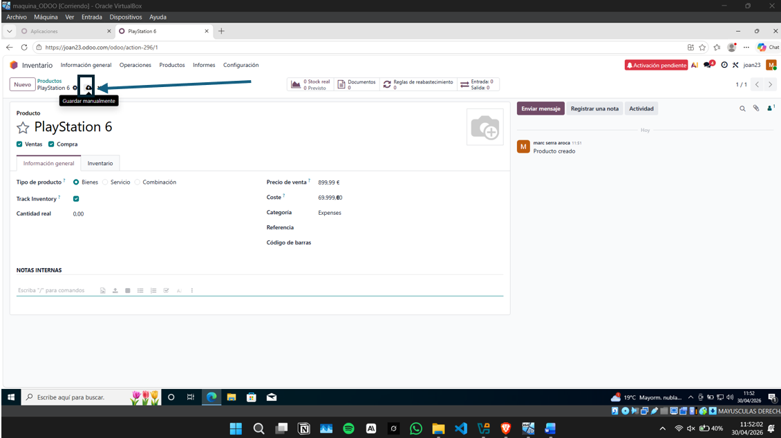Go back with the Edge back arrow
Screen dimensions: 781x438
[10, 47]
